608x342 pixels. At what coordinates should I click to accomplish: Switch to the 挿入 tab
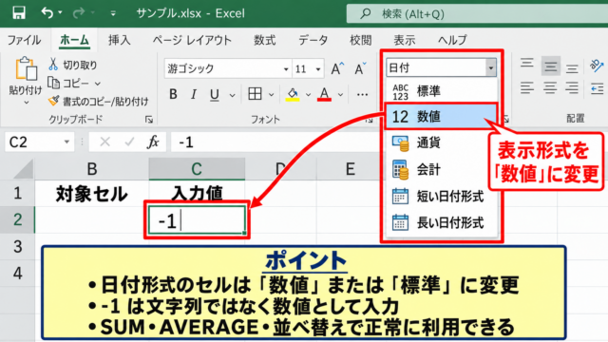click(119, 40)
